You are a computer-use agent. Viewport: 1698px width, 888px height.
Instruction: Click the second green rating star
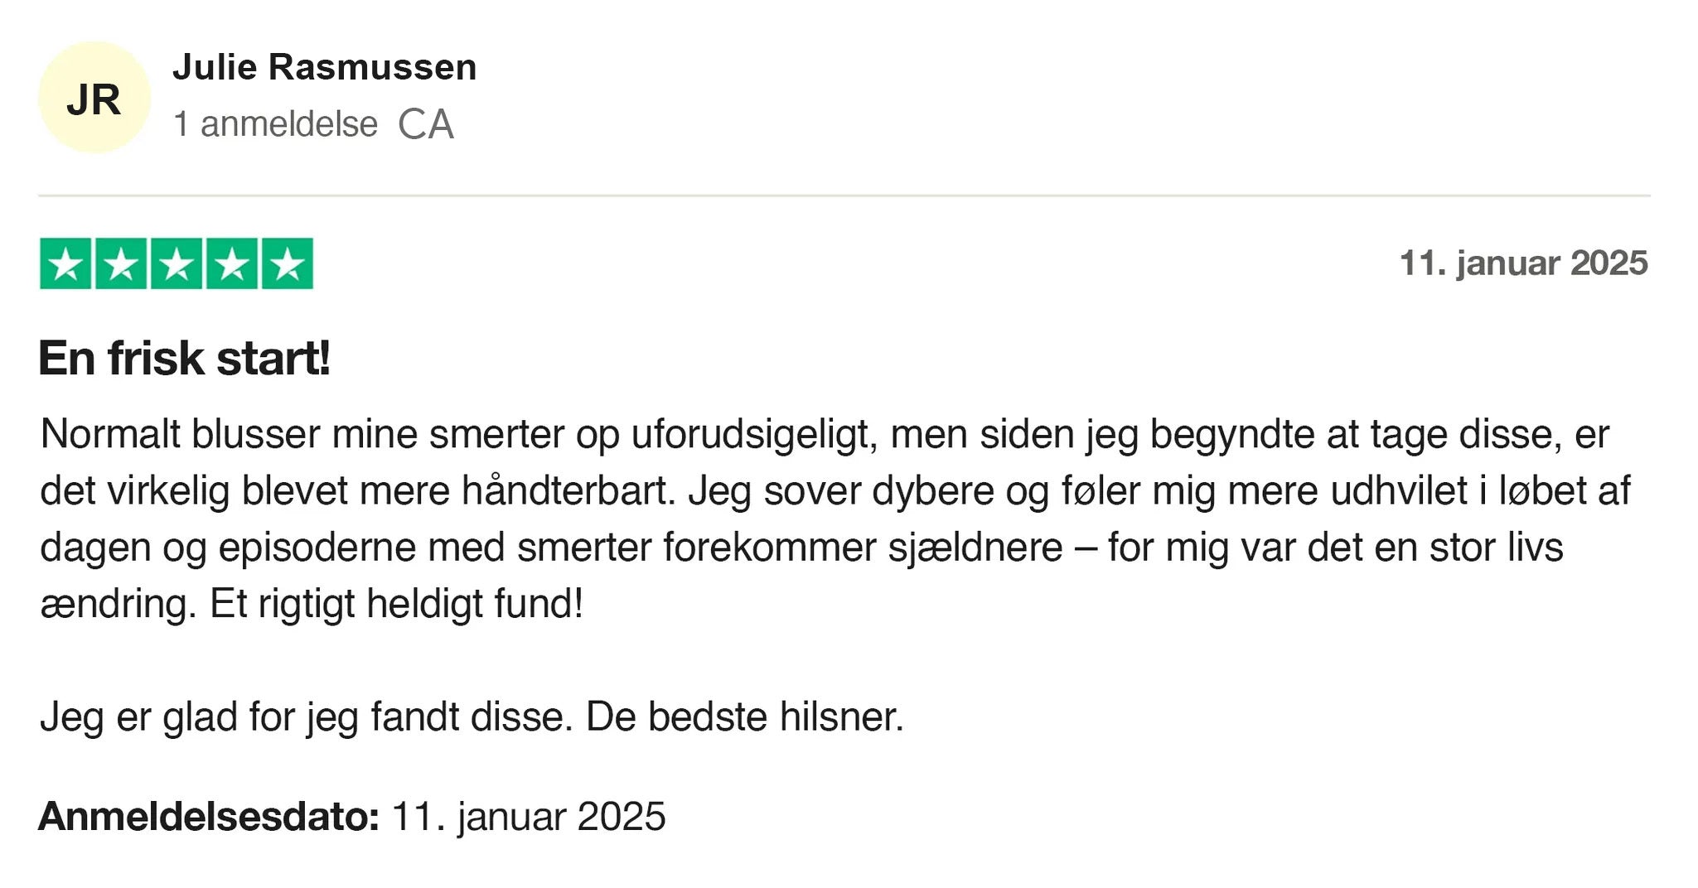pos(121,263)
